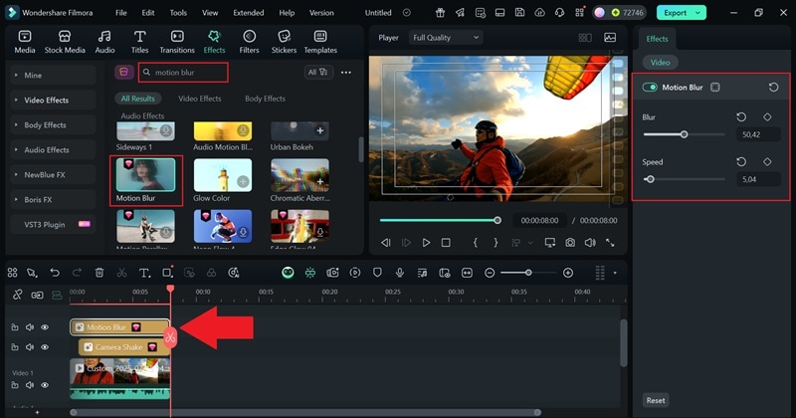
Task: Open the File menu
Action: (120, 13)
